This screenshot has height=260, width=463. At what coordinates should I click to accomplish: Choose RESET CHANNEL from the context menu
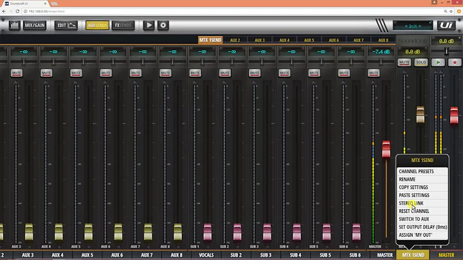tap(422, 211)
